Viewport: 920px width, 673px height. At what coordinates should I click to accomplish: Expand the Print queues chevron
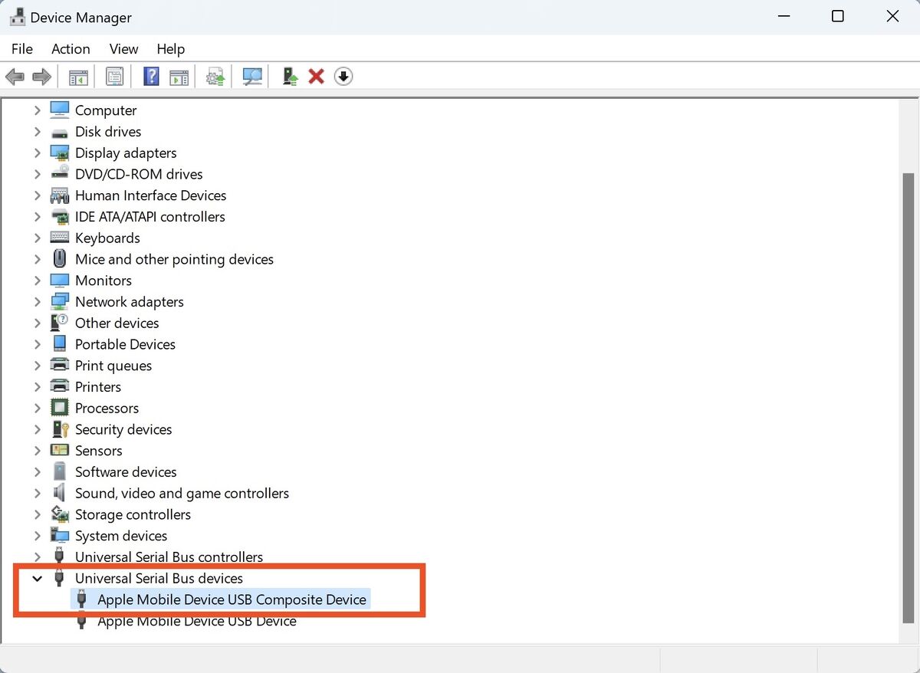(x=37, y=366)
